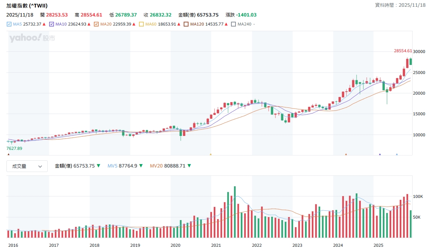The height and width of the screenshot is (252, 431).
Task: Click the 加權指數 (^TWII) title
Action: click(x=27, y=6)
